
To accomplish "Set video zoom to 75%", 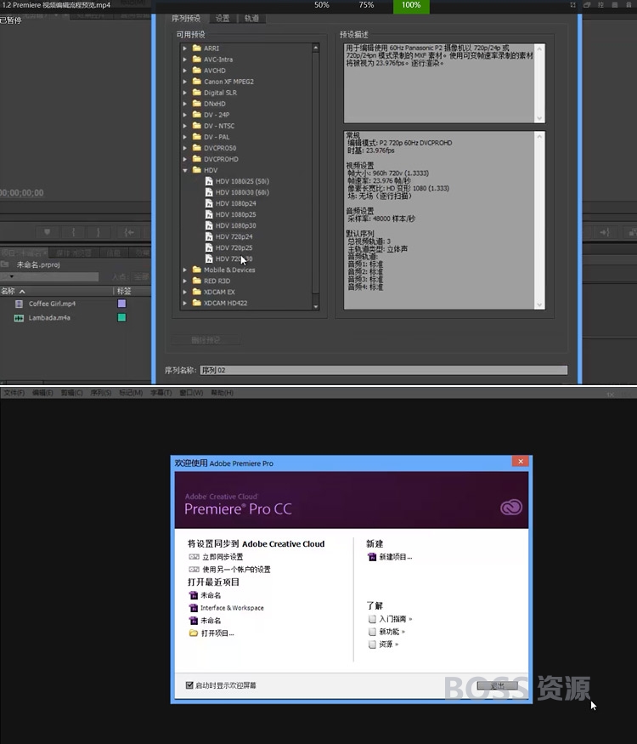I will (x=366, y=5).
